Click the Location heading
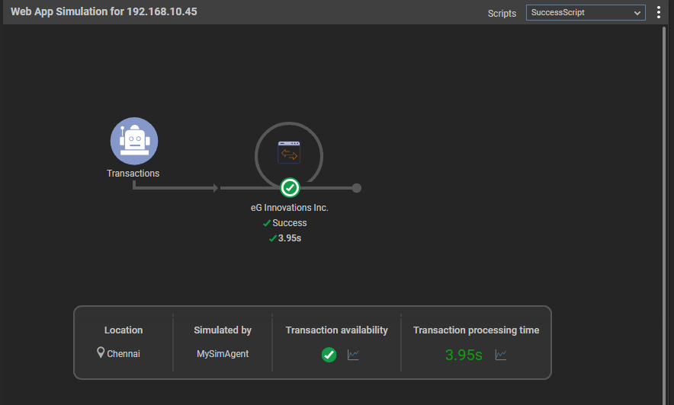The width and height of the screenshot is (674, 405). coord(124,330)
